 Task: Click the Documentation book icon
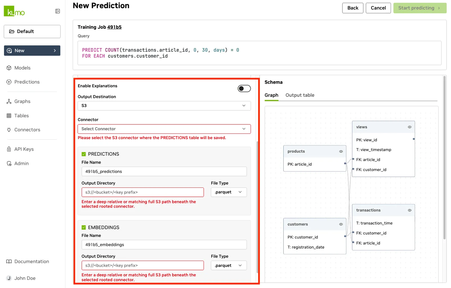9,262
